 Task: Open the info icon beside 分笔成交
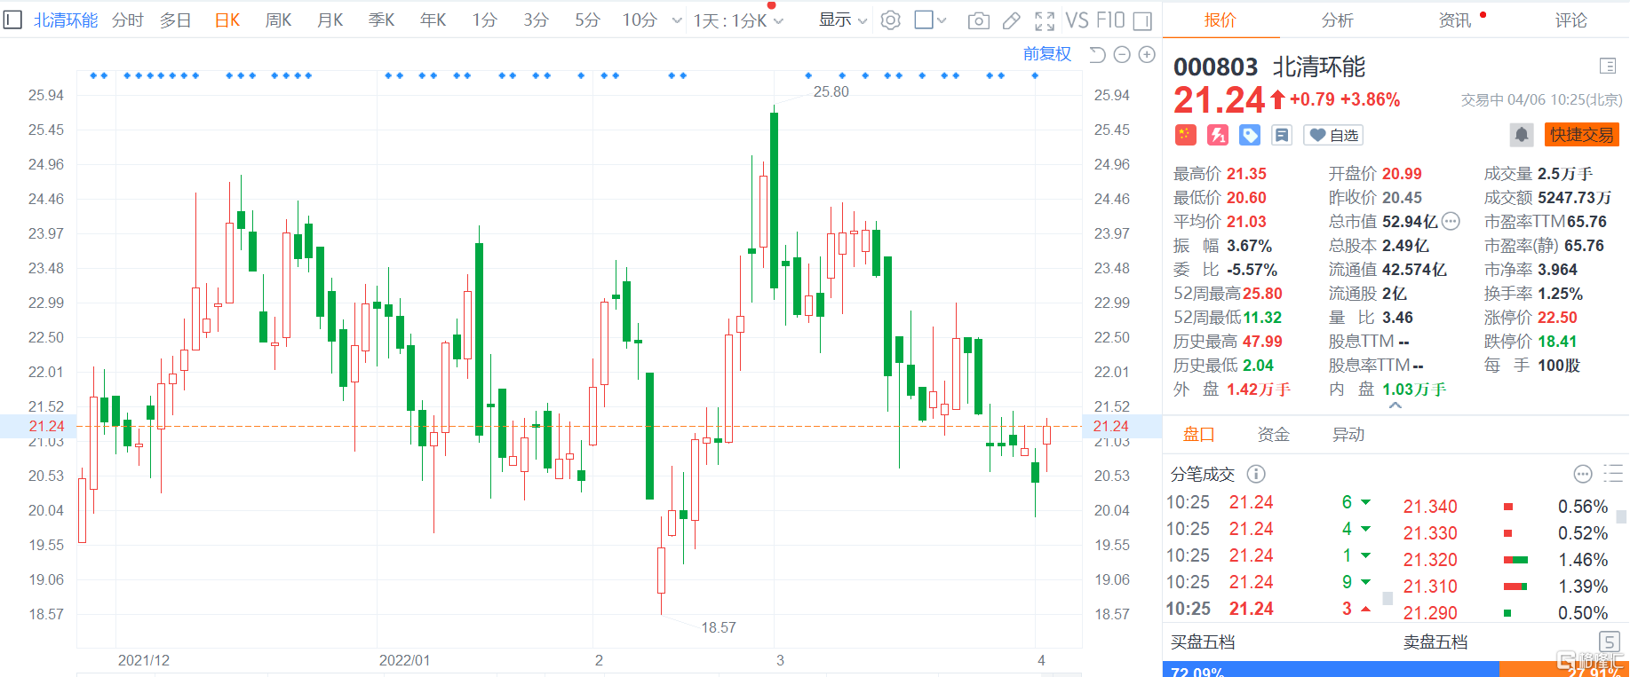[1256, 474]
